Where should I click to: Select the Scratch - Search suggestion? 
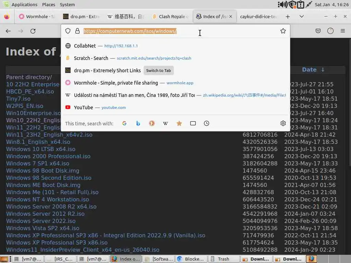click(175, 58)
